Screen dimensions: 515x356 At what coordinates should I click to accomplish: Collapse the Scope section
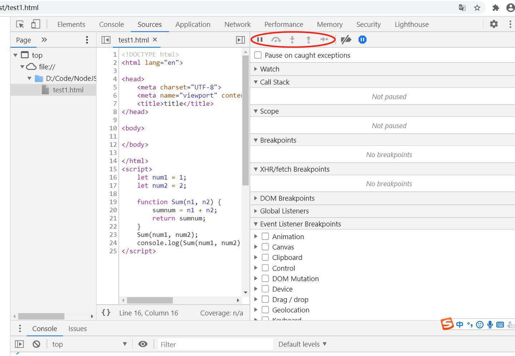[256, 111]
